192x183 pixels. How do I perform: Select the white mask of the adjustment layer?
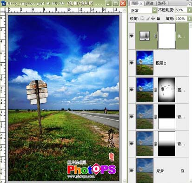tap(166, 36)
